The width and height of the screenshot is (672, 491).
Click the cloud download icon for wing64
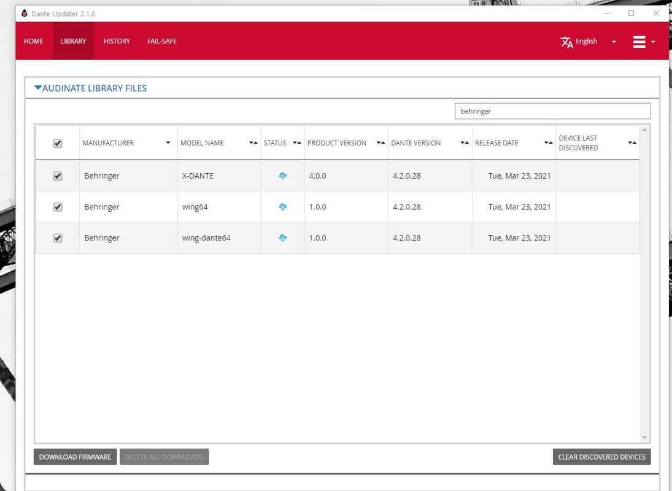pyautogui.click(x=282, y=206)
